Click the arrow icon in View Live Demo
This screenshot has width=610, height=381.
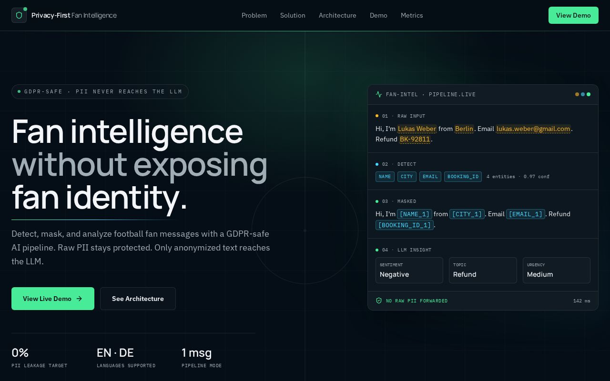(x=79, y=299)
